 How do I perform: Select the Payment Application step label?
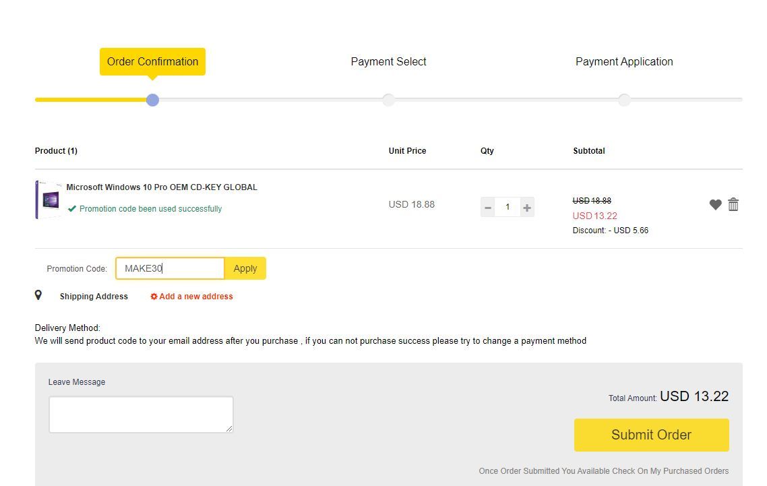pos(624,61)
